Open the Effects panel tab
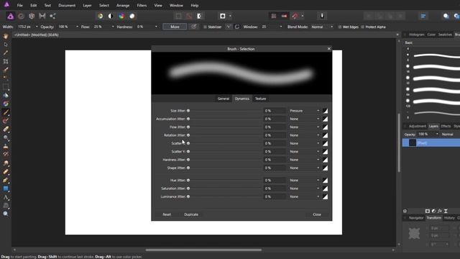 tap(446, 127)
